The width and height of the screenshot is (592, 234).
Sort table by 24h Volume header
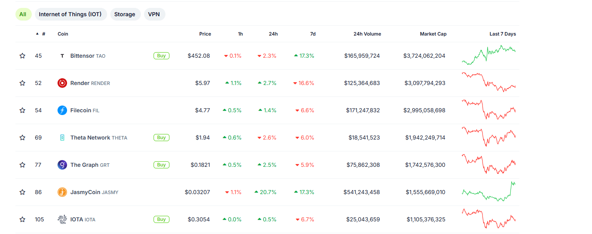coord(367,34)
